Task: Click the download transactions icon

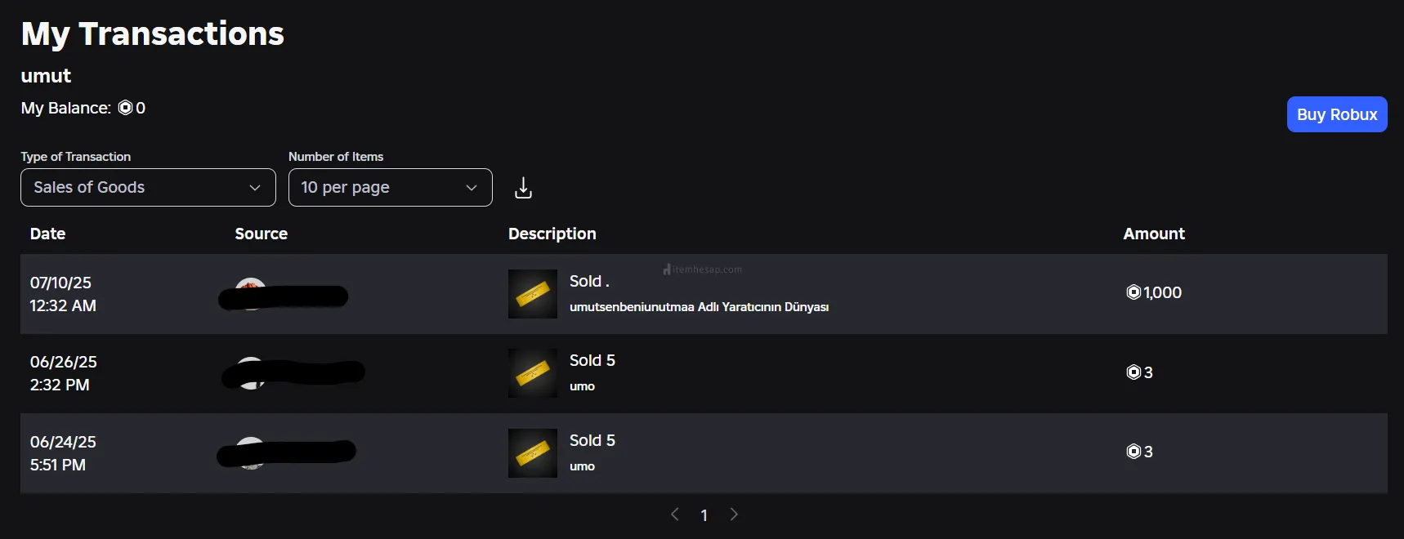Action: [x=523, y=189]
